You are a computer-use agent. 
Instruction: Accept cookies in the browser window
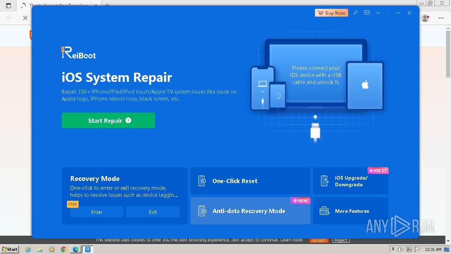coord(319,240)
